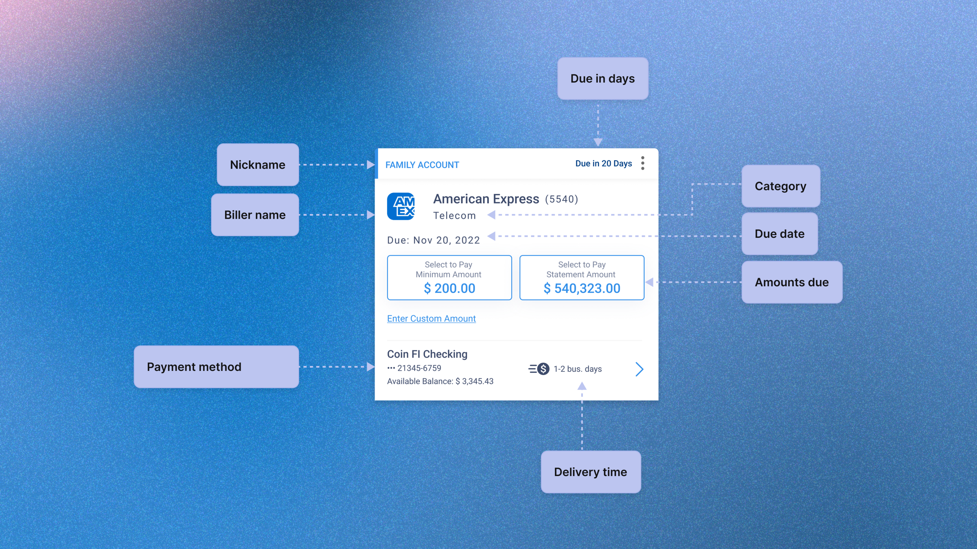Click the 1-2 bus. days delivery text
Screen dimensions: 977x549
click(x=578, y=369)
